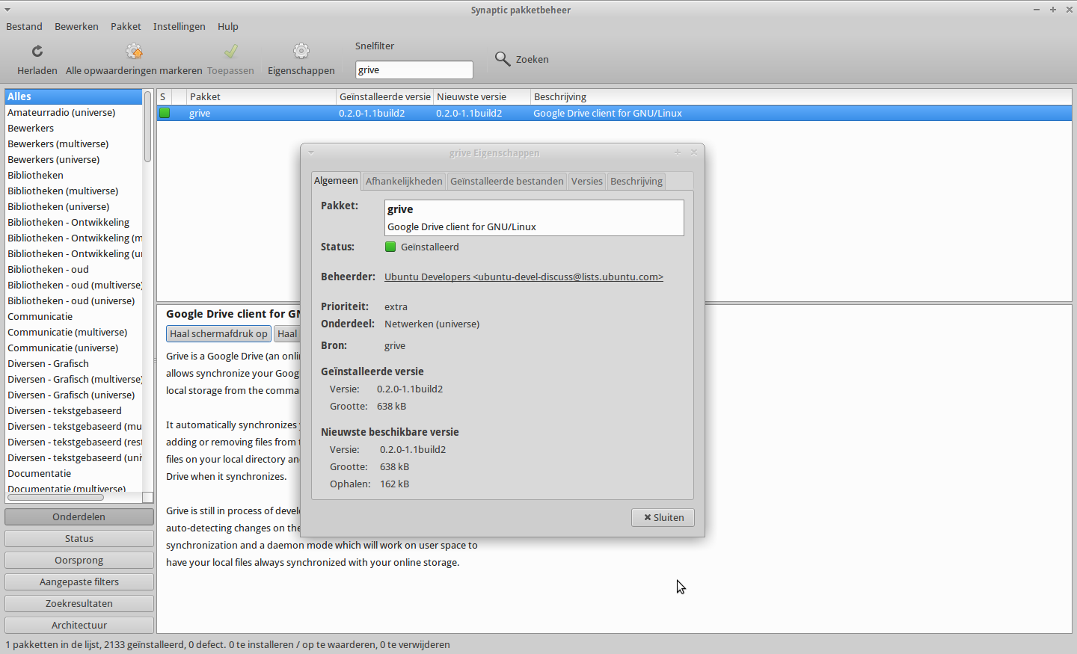Switch to the Beschrijving tab
The width and height of the screenshot is (1077, 654).
coord(636,181)
